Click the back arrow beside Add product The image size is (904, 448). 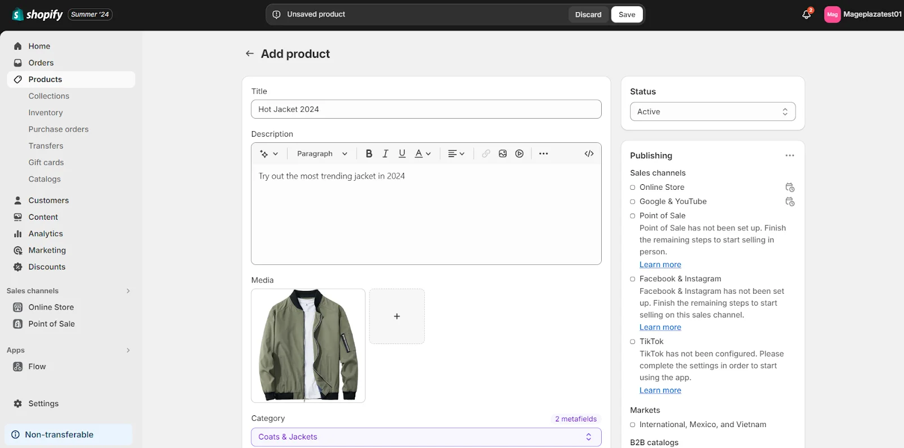249,54
